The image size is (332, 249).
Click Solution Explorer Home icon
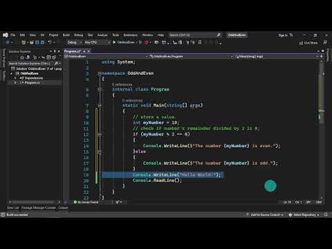pos(22,57)
